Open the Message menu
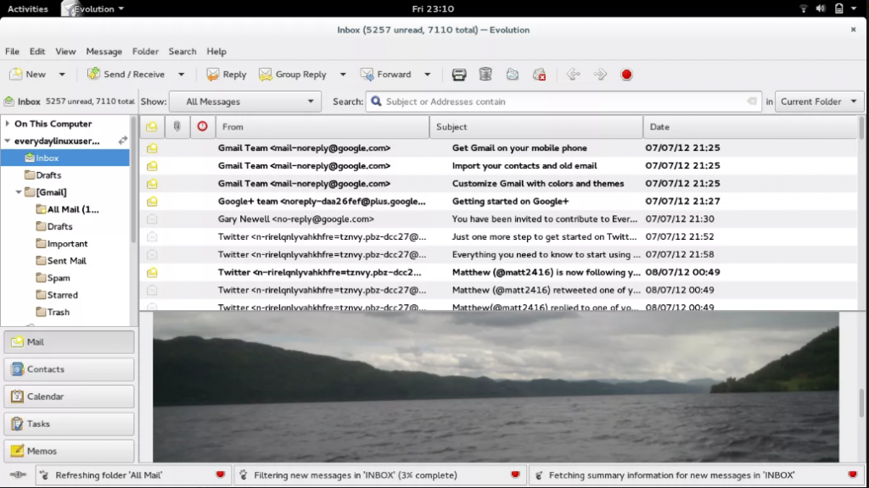The image size is (869, 488). coord(104,52)
